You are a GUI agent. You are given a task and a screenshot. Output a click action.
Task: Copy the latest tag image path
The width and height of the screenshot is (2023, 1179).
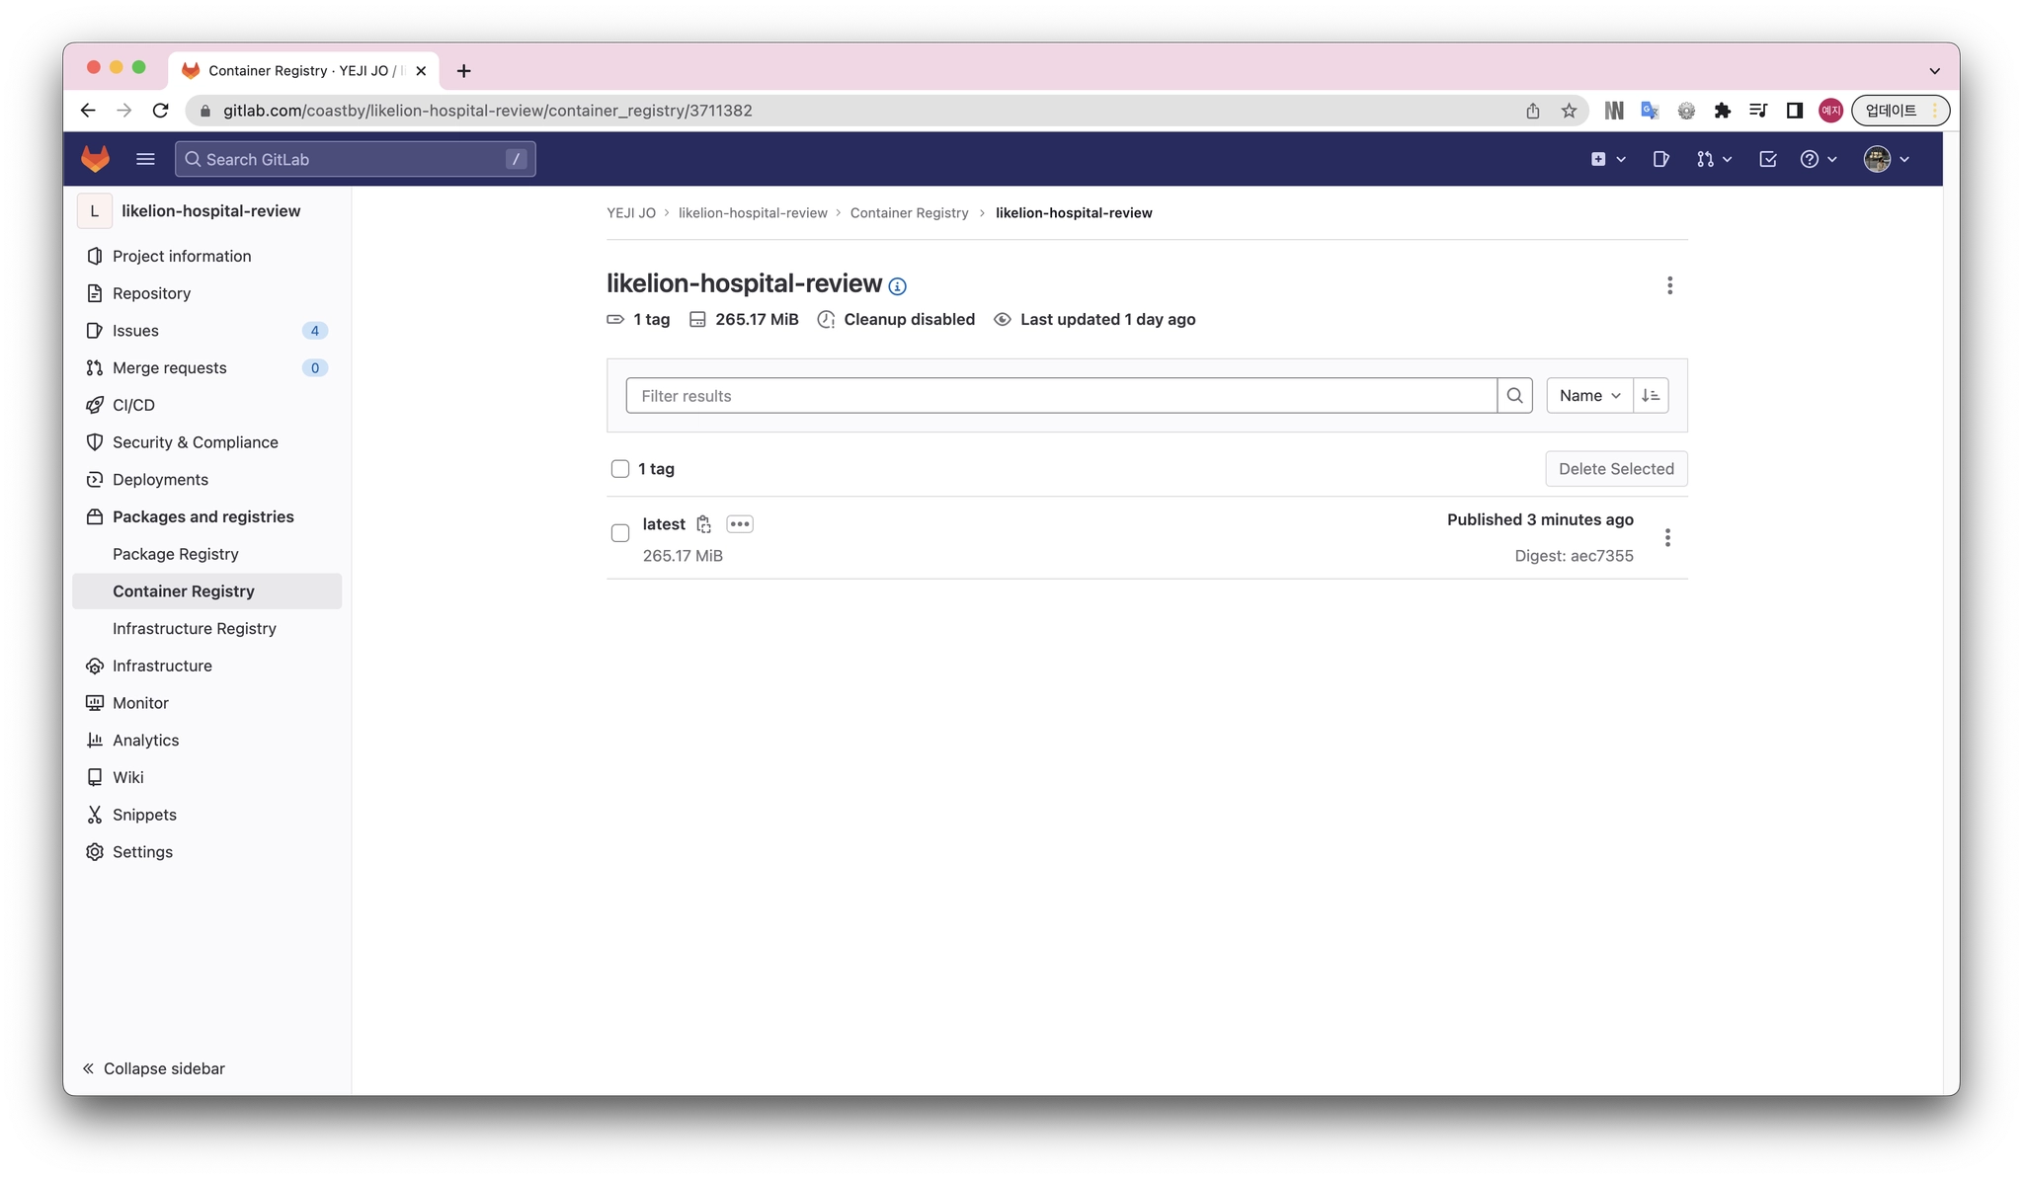click(x=703, y=524)
